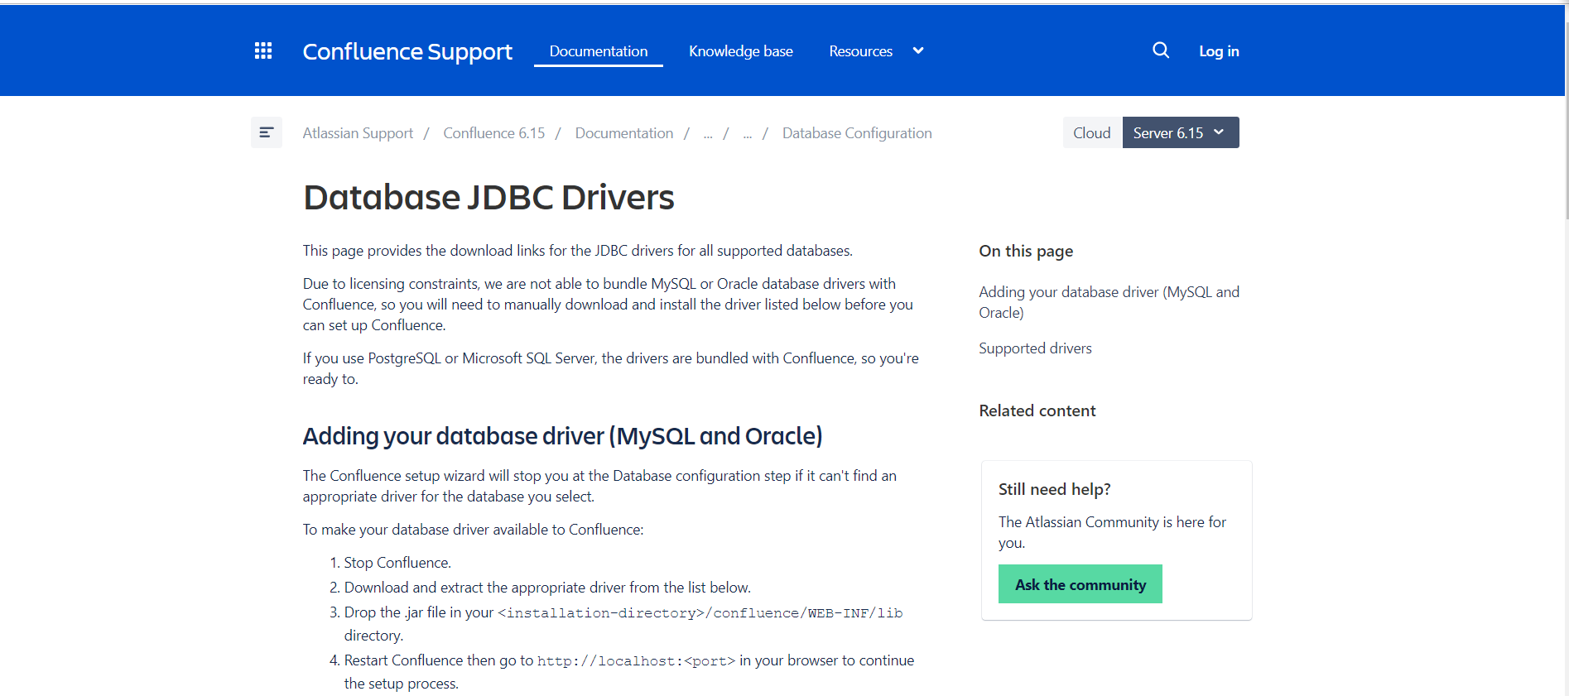
Task: Expand the Resources dropdown chevron
Action: pyautogui.click(x=918, y=50)
